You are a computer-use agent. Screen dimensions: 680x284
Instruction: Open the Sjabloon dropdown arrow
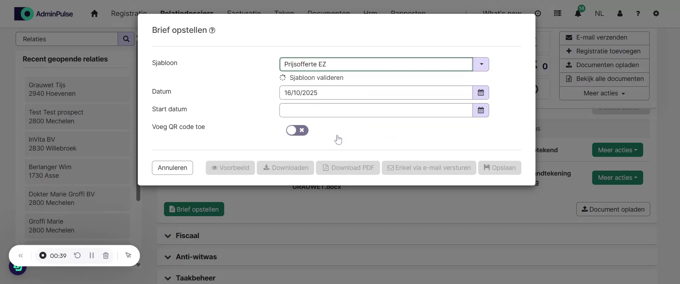click(481, 64)
